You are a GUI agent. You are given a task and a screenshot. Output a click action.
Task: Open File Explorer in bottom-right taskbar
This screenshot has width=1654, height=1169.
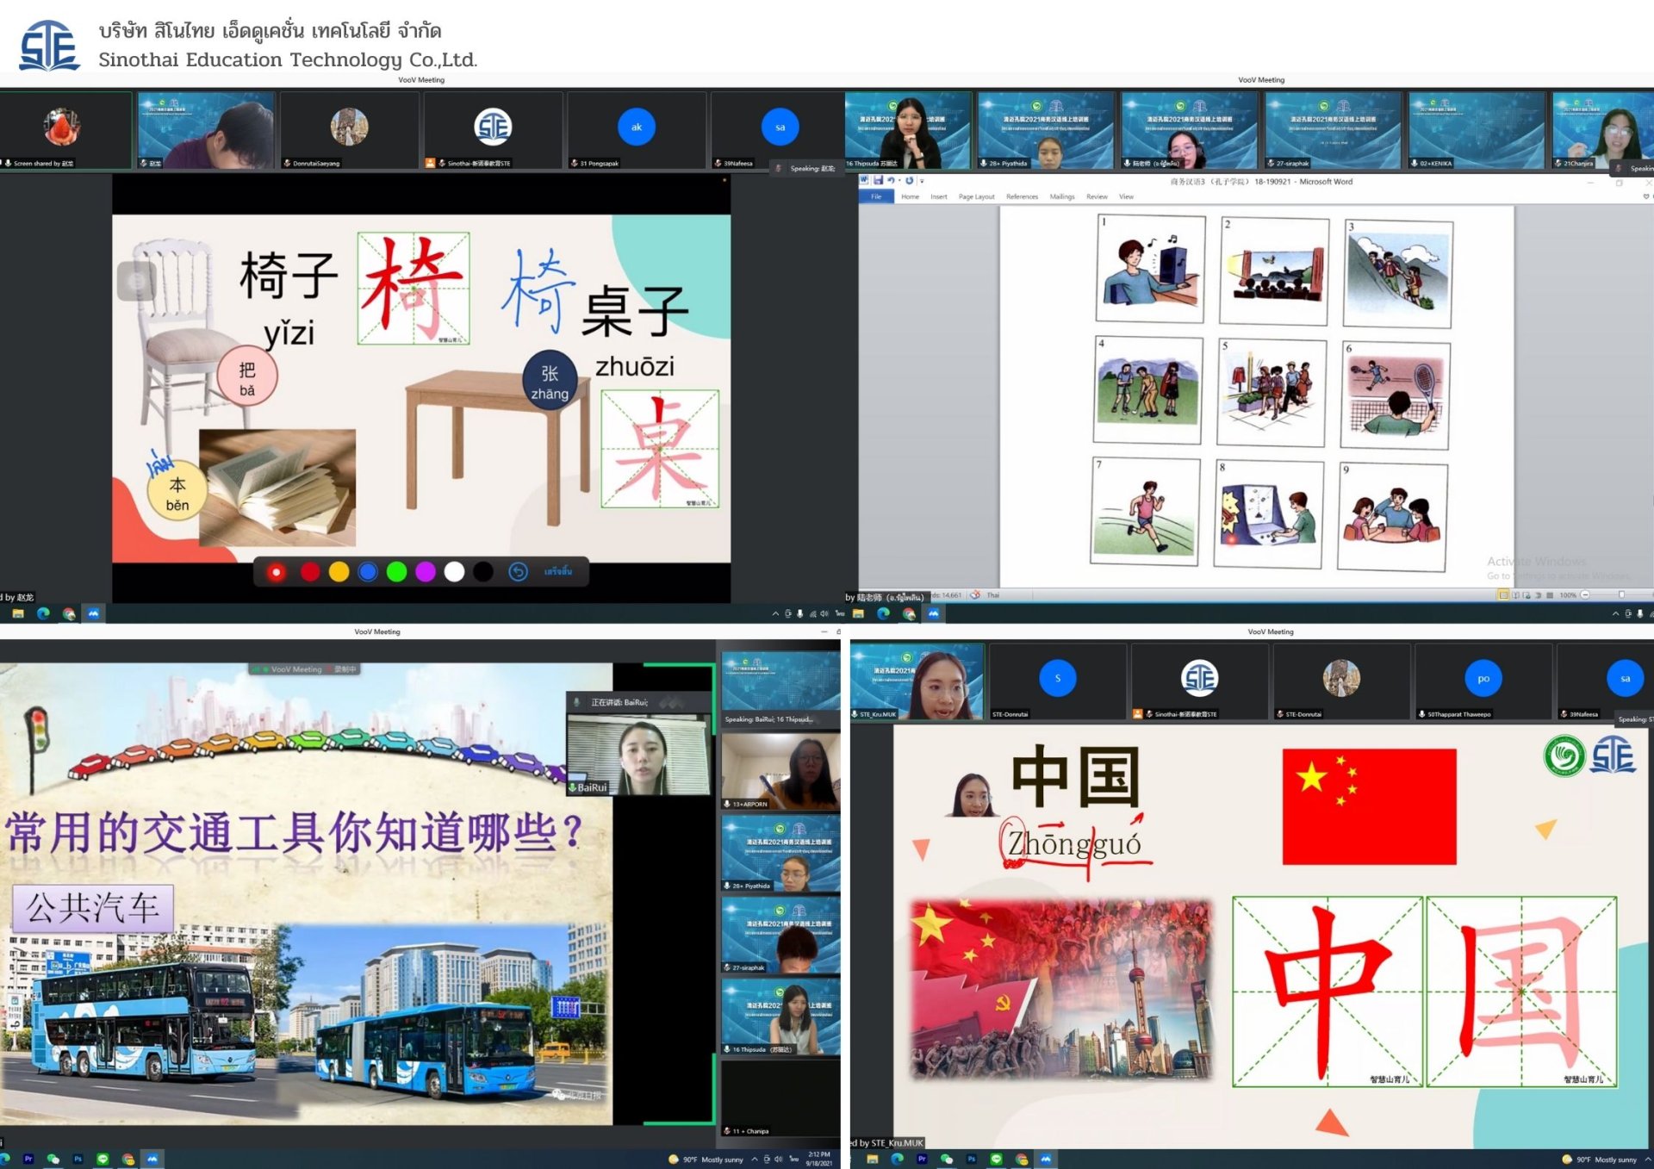(x=872, y=1160)
